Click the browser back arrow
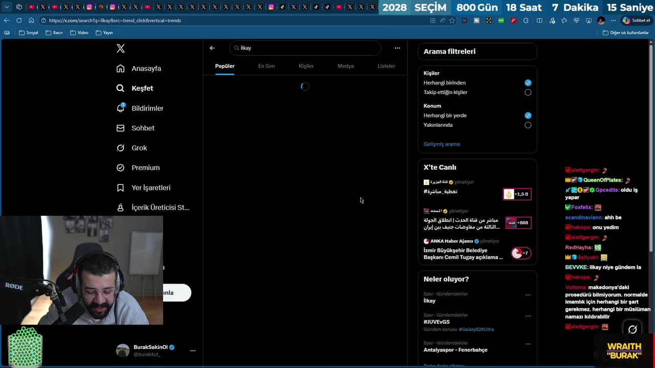Image resolution: width=655 pixels, height=368 pixels. (7, 20)
